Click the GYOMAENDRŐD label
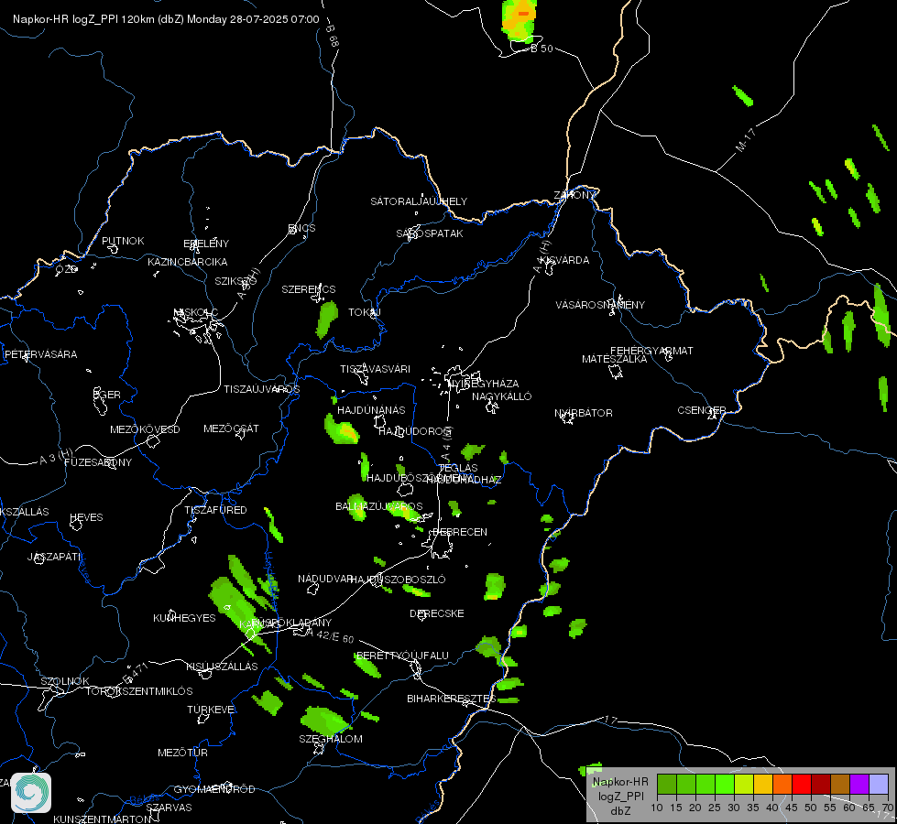Image resolution: width=897 pixels, height=824 pixels. (x=214, y=789)
